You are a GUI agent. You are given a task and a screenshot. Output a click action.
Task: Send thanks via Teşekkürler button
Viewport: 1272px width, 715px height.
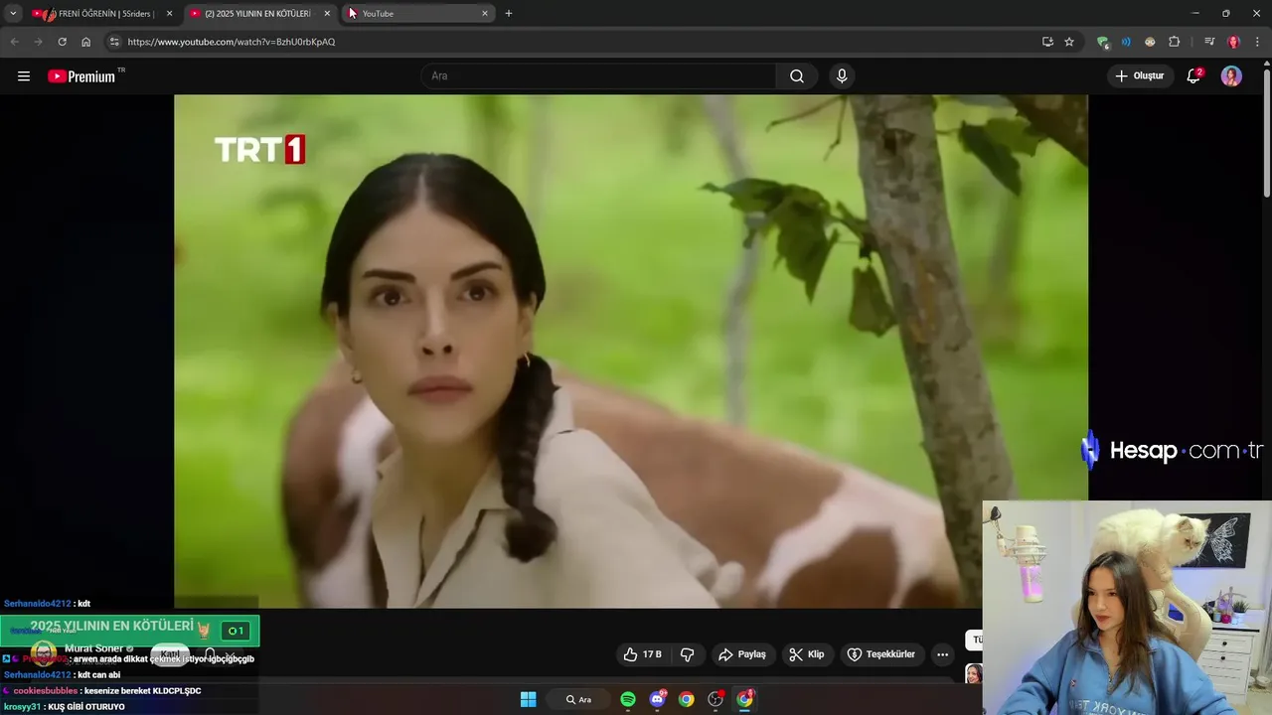(x=880, y=654)
